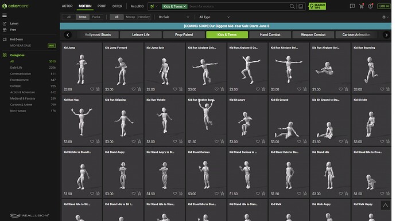Click the back-to-top arrow icon
This screenshot has height=221, width=396.
tap(386, 206)
